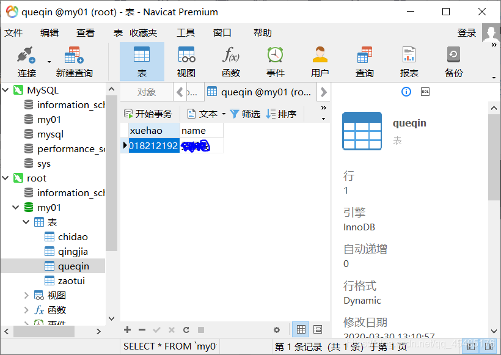Click the New Query (新建查询) icon

[74, 55]
